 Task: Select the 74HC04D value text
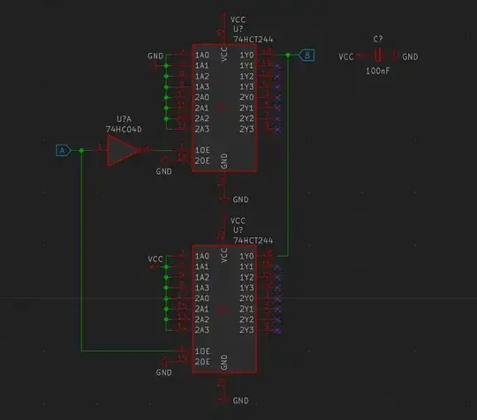(x=124, y=130)
